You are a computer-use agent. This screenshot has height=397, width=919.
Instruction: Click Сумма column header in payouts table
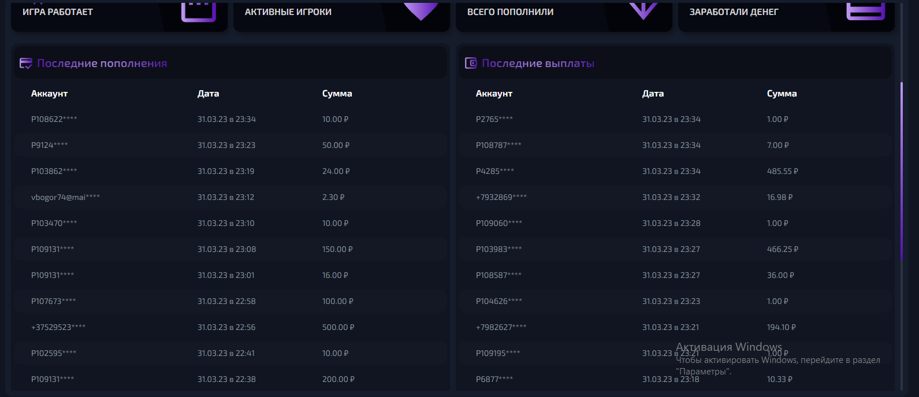(x=782, y=94)
